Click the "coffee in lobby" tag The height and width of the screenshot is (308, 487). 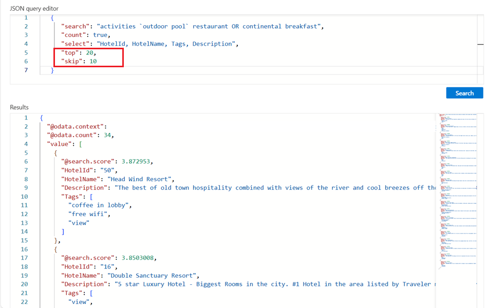(x=100, y=205)
